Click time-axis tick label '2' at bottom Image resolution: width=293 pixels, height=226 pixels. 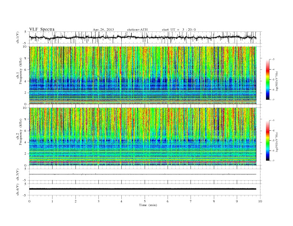point(75,201)
